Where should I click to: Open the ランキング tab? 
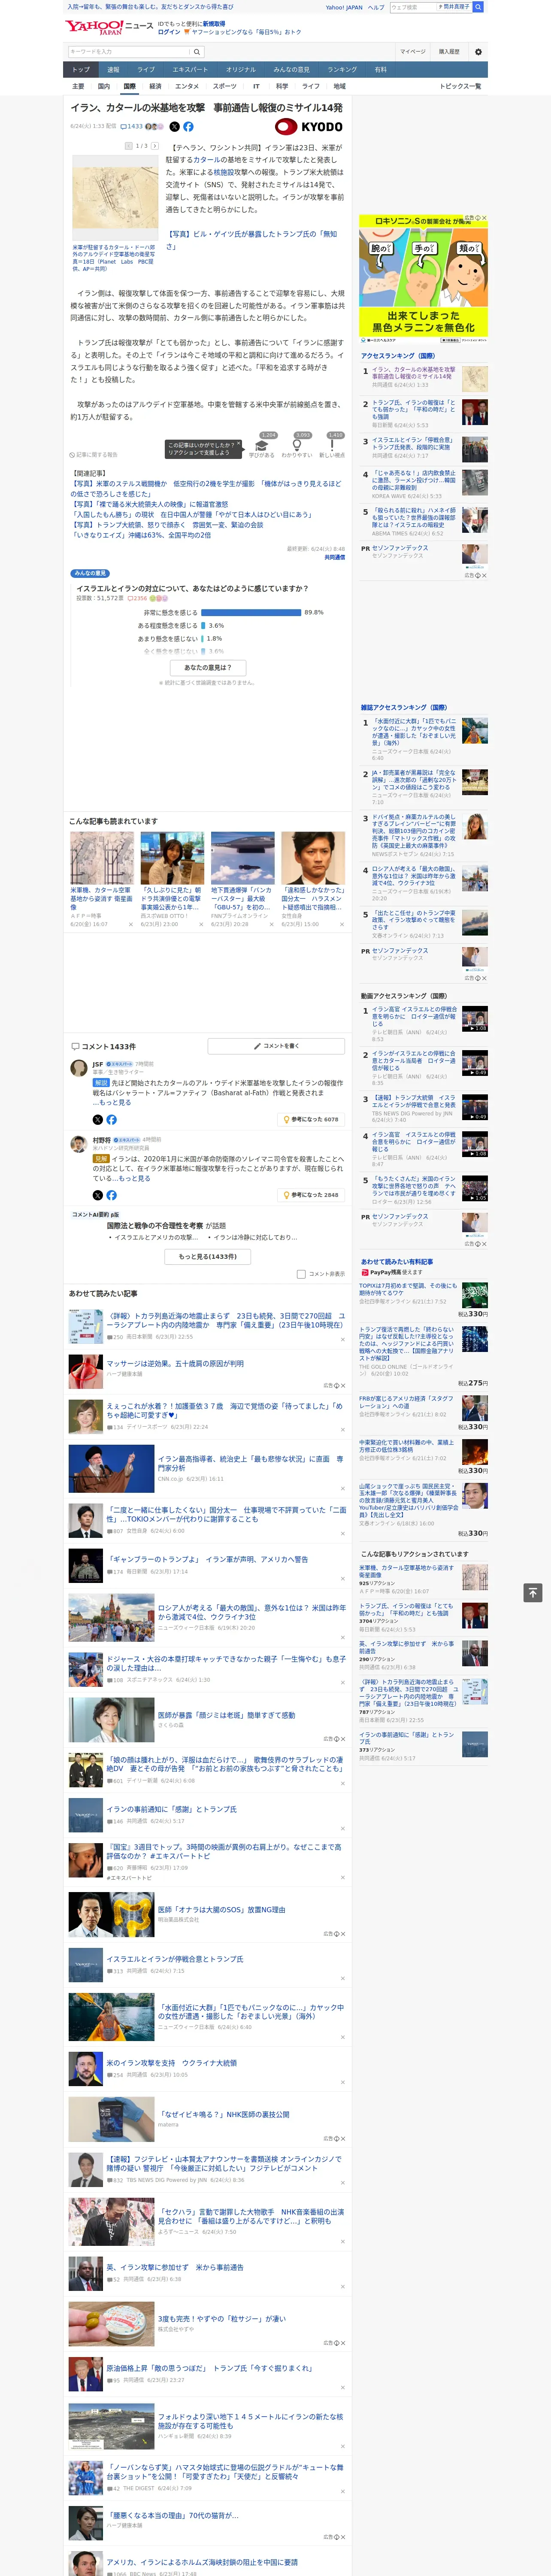click(342, 70)
